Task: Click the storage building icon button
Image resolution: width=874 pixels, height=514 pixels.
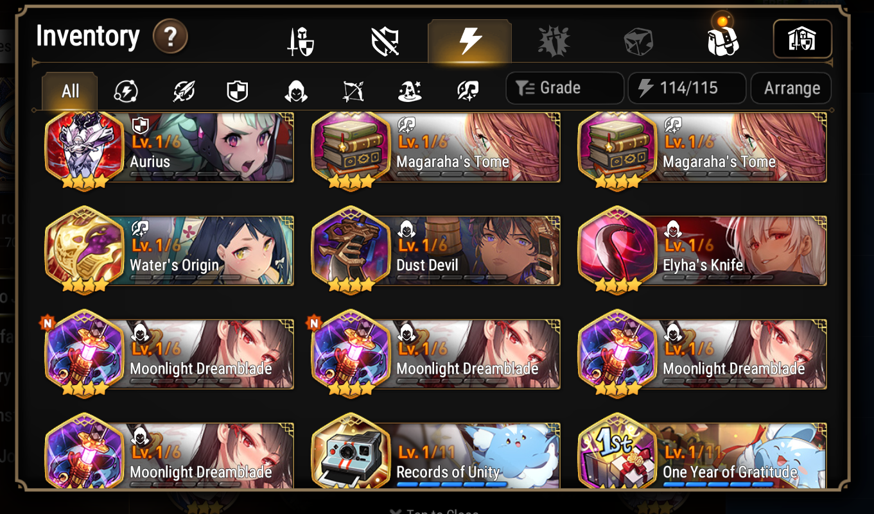Action: coord(802,39)
